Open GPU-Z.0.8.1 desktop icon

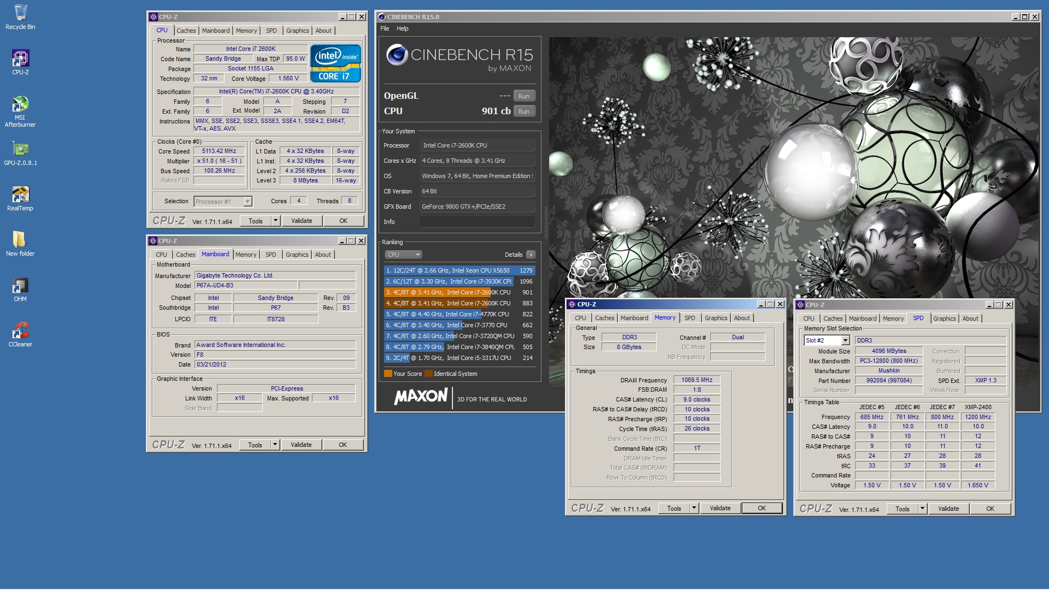(20, 153)
